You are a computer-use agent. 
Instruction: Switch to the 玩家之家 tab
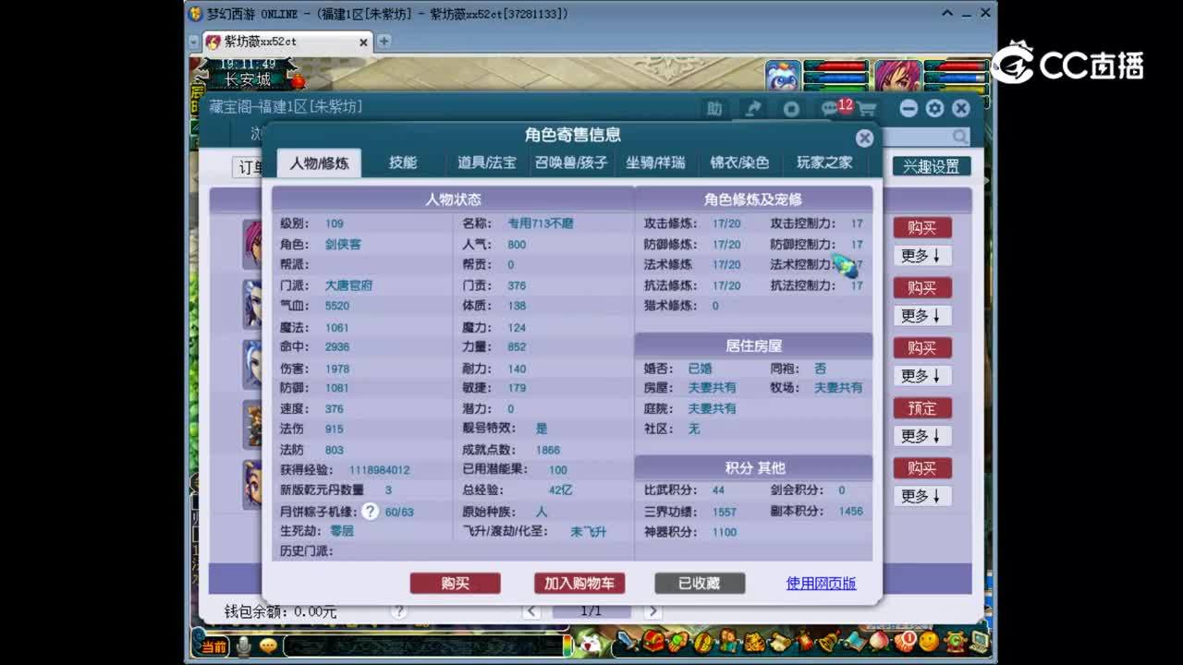(824, 163)
